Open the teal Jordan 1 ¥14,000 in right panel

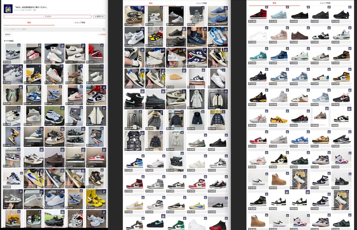click(x=258, y=56)
